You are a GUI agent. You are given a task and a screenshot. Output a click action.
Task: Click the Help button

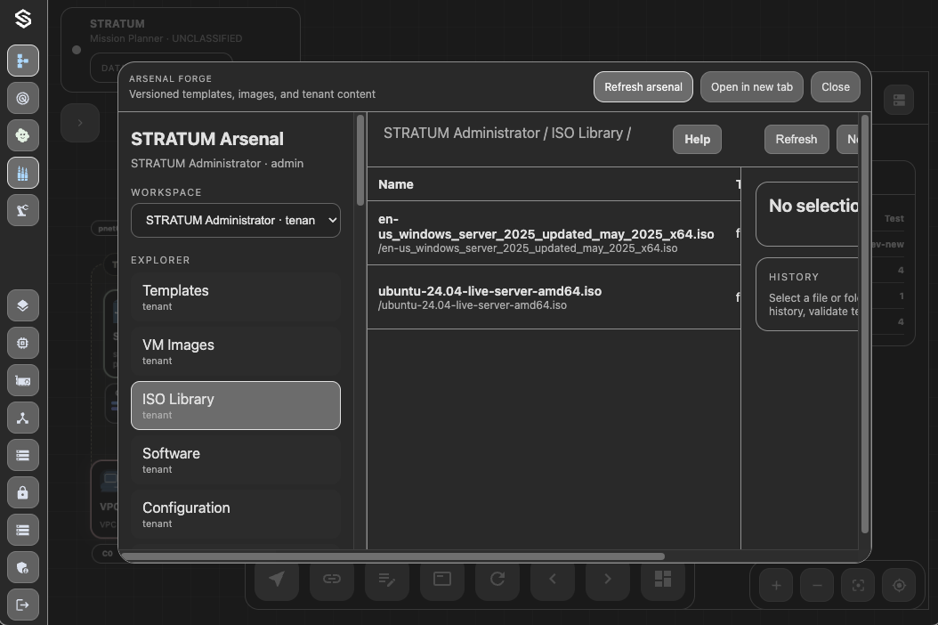click(x=697, y=140)
